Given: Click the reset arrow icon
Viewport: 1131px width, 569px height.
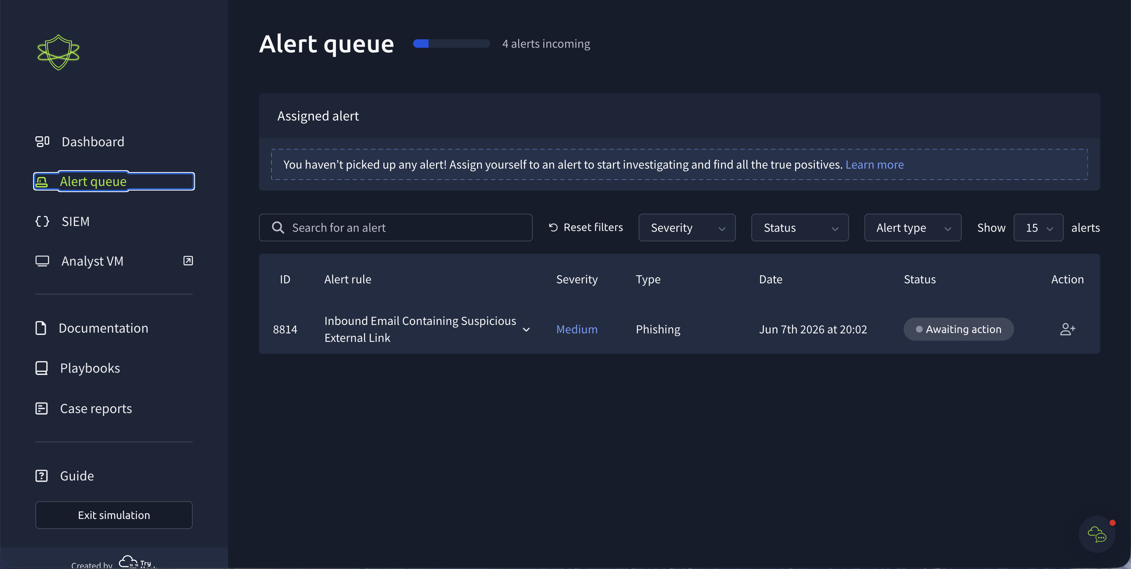Looking at the screenshot, I should (553, 227).
